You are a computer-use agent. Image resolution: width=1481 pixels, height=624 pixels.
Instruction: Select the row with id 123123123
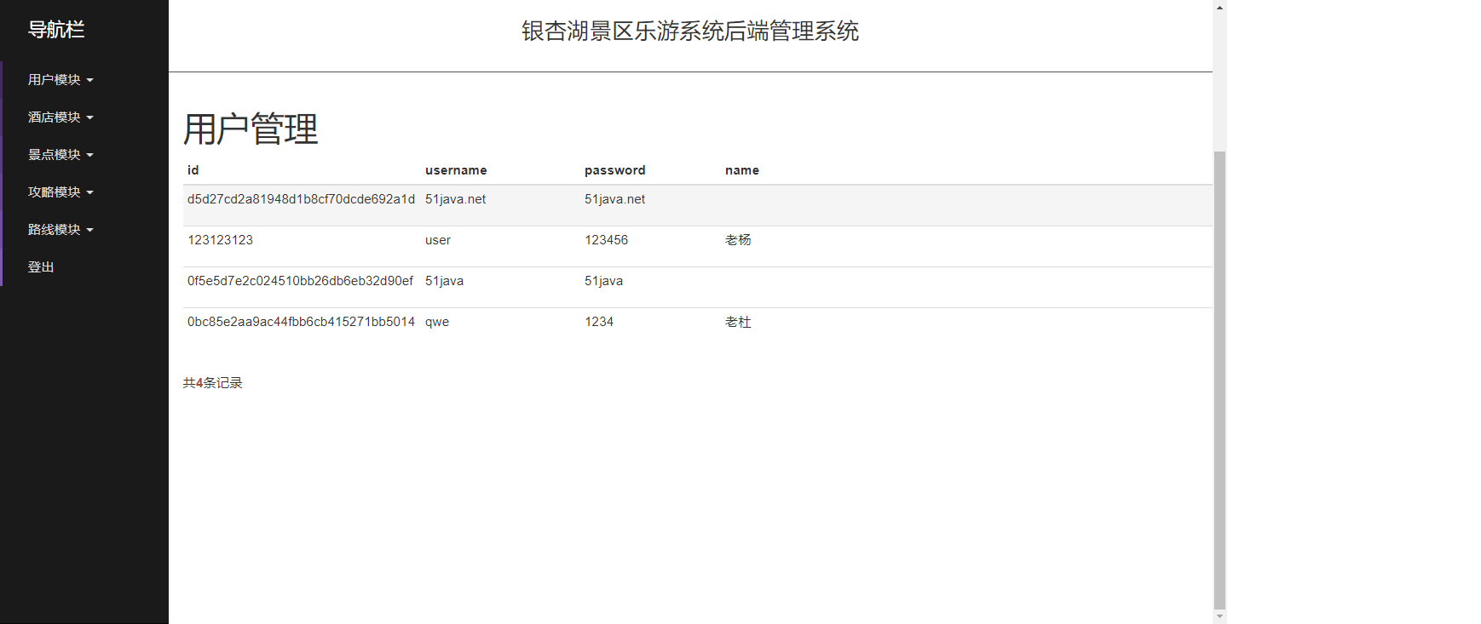(x=220, y=240)
